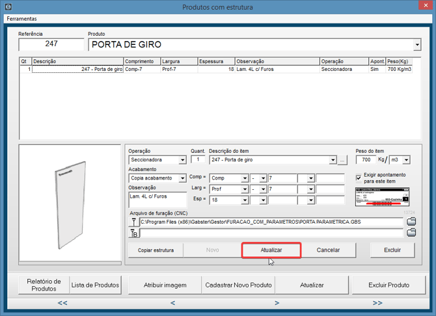This screenshot has height=316, width=436.
Task: Click the highlighted Atualizar button
Action: (x=271, y=250)
